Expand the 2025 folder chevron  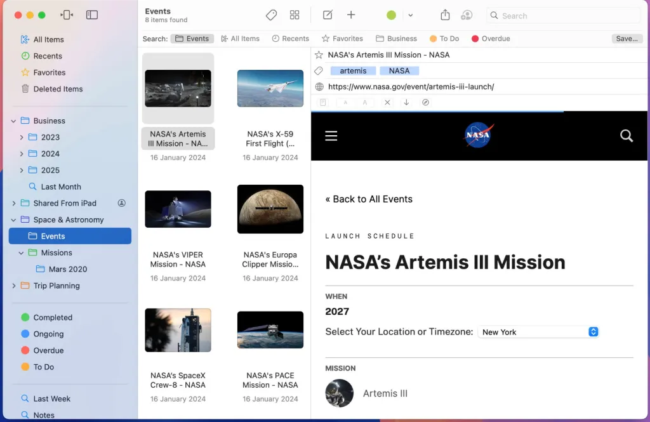[x=22, y=170]
